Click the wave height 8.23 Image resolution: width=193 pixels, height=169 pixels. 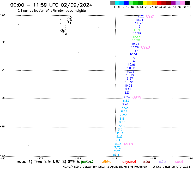coord(119,136)
